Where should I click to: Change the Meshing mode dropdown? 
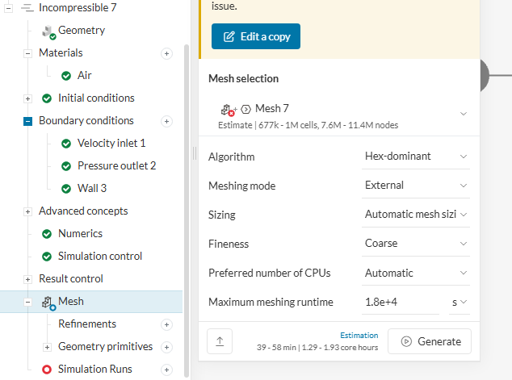(416, 185)
